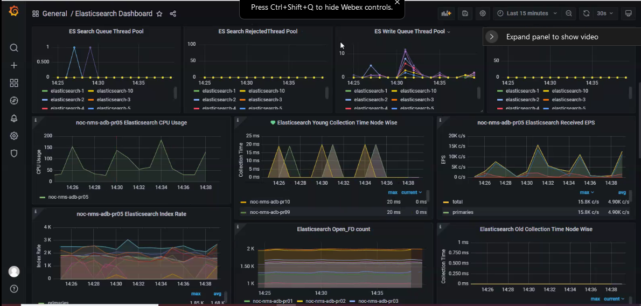The width and height of the screenshot is (641, 306).
Task: Refresh the dashboard now
Action: pos(586,13)
